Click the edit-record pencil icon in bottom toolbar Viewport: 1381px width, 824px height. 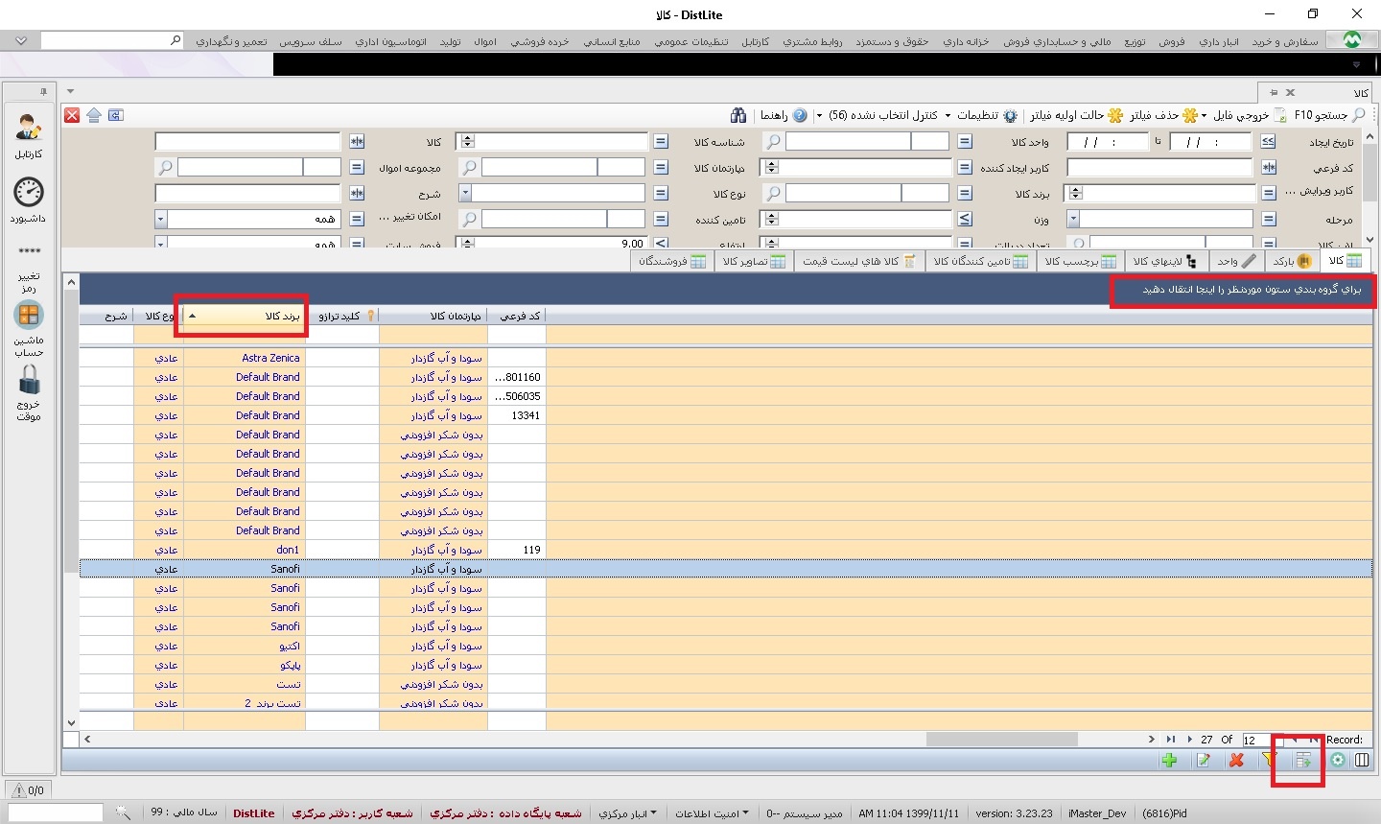(x=1203, y=760)
